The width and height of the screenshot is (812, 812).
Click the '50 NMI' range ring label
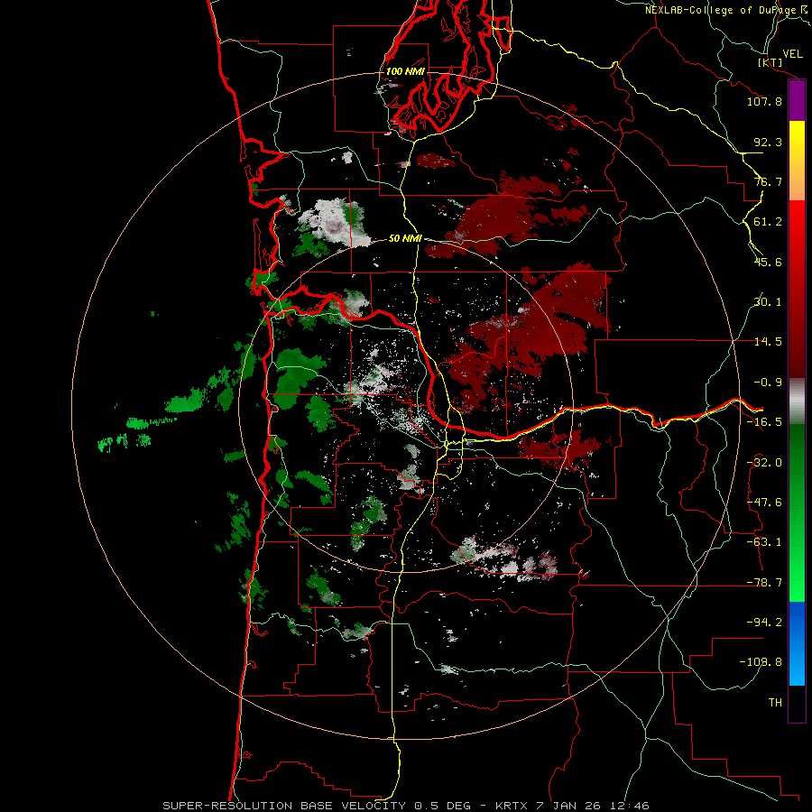pos(405,239)
